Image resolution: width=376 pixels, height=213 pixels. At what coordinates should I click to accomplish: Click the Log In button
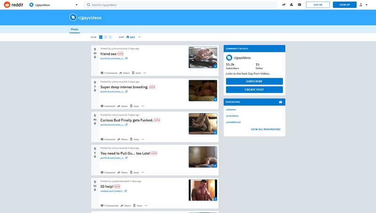click(x=318, y=5)
